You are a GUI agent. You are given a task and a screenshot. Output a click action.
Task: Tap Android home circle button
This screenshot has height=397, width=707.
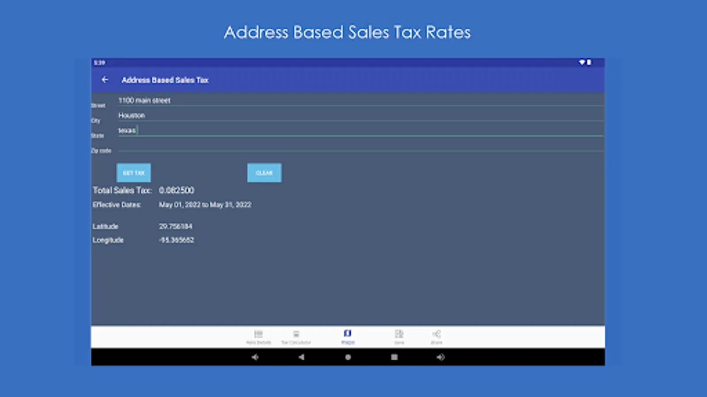[348, 357]
